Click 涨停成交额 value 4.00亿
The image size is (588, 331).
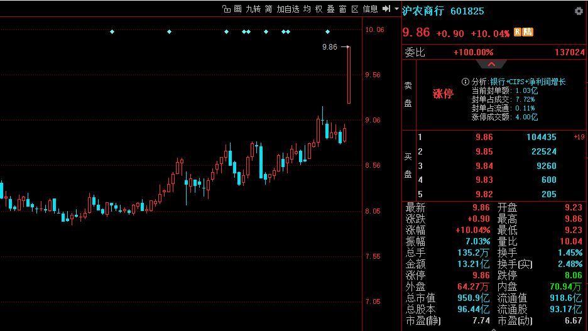(527, 117)
